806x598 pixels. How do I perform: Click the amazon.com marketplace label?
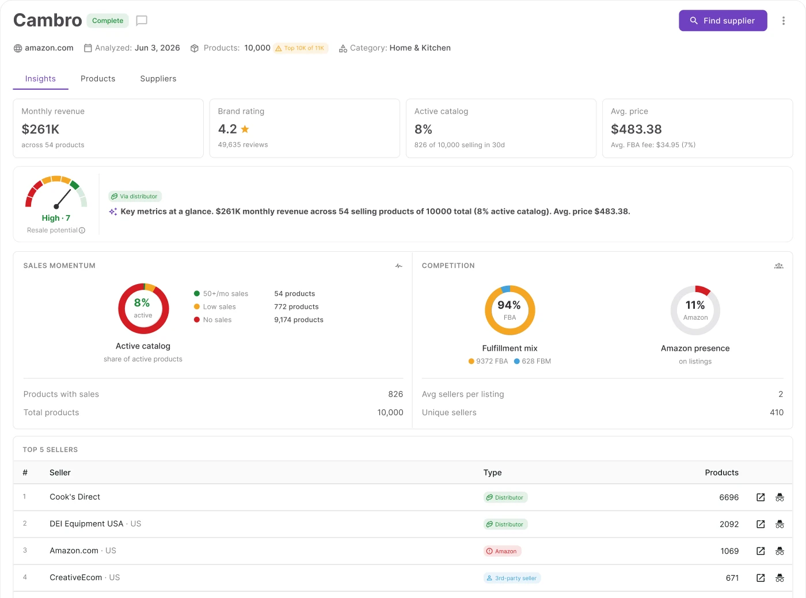tap(49, 48)
